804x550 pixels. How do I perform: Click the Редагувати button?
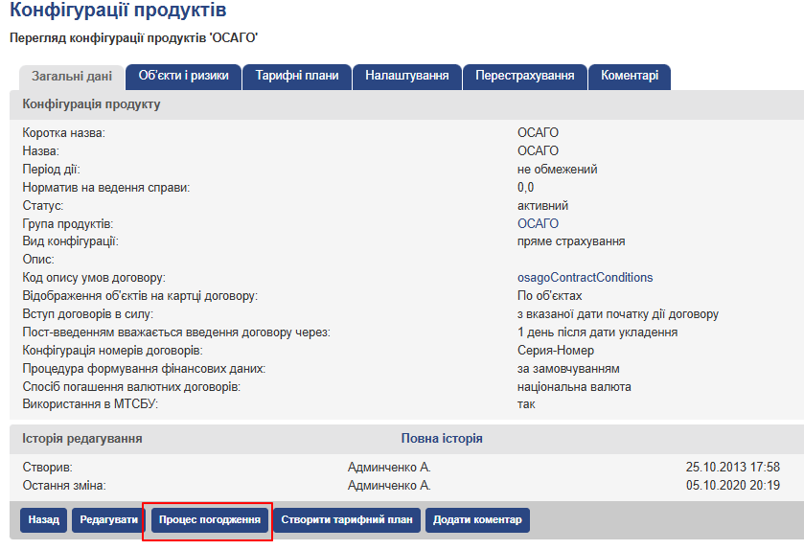coord(108,520)
